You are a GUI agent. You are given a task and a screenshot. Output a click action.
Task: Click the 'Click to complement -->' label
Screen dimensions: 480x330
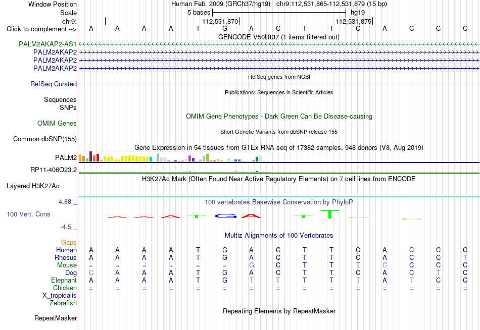click(x=41, y=29)
